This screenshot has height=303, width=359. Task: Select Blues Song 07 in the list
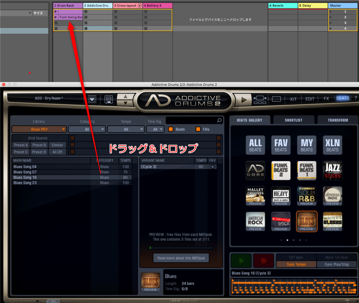pos(25,172)
